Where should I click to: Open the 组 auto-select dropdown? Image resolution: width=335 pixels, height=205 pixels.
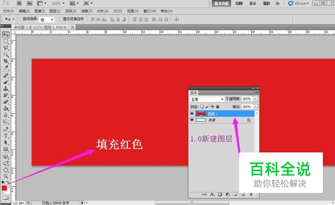point(47,20)
